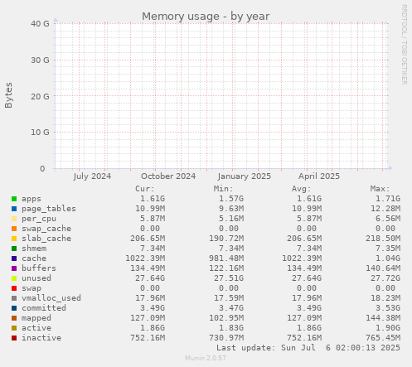Select the 'mapped' legend label
Viewport: 412px width, 367px height.
click(36, 318)
